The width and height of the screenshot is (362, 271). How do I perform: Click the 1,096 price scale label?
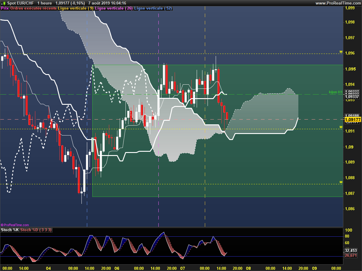point(350,53)
